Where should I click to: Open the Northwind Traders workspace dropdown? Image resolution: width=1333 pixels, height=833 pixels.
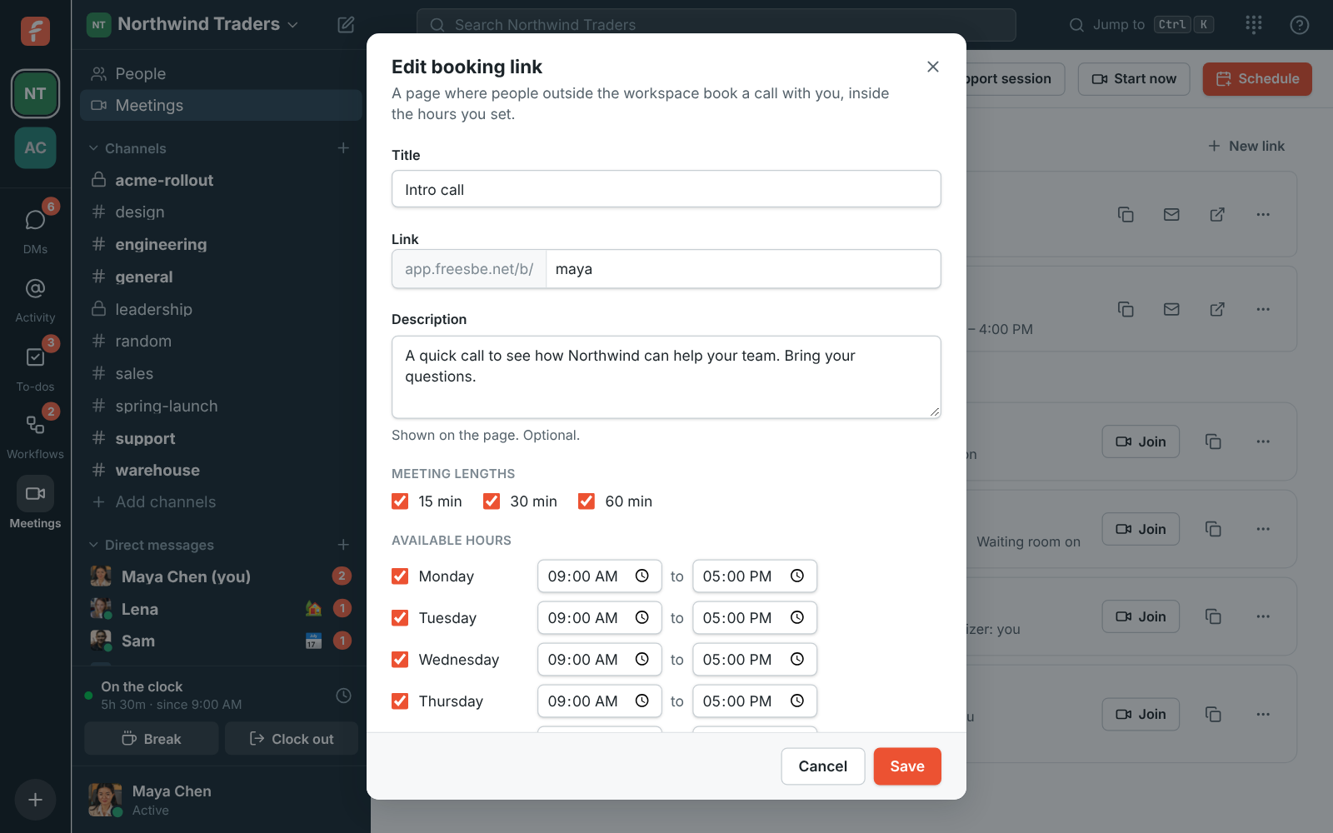coord(193,24)
